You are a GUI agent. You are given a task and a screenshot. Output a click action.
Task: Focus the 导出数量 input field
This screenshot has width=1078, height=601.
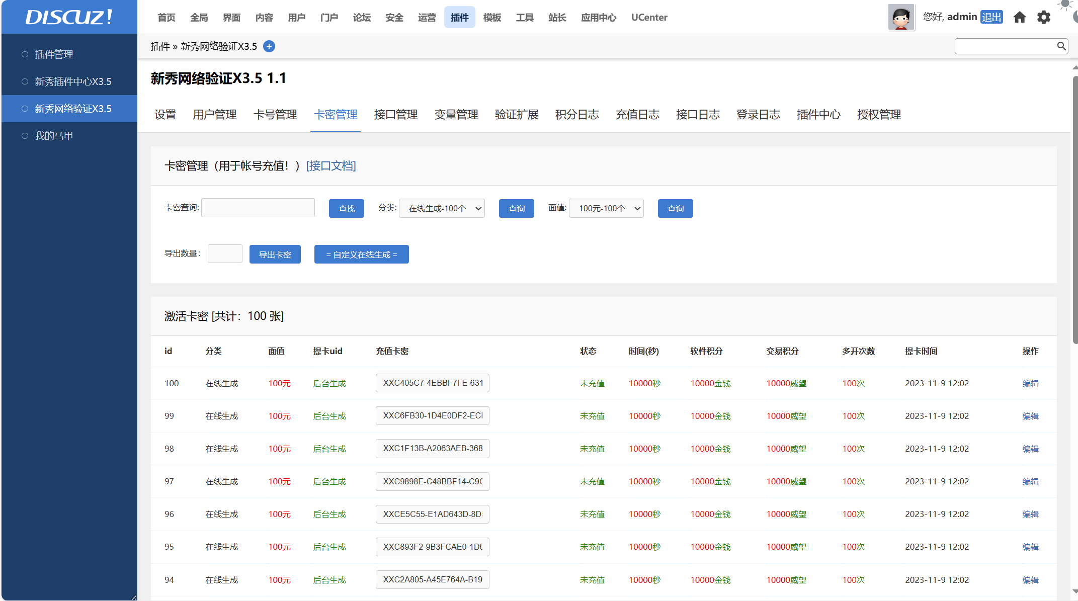(x=225, y=253)
